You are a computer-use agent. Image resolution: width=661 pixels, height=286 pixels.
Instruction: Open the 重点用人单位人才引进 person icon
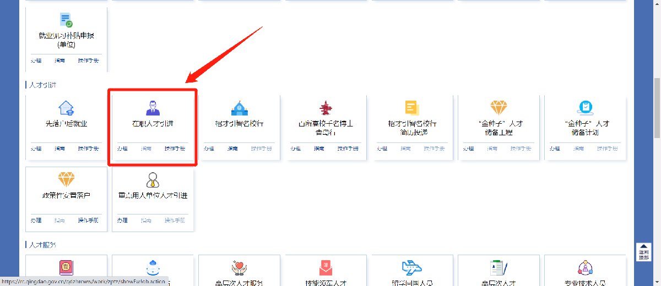click(153, 180)
